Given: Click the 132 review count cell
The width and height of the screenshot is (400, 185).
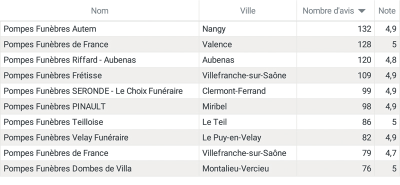Looking at the screenshot, I should [x=335, y=29].
